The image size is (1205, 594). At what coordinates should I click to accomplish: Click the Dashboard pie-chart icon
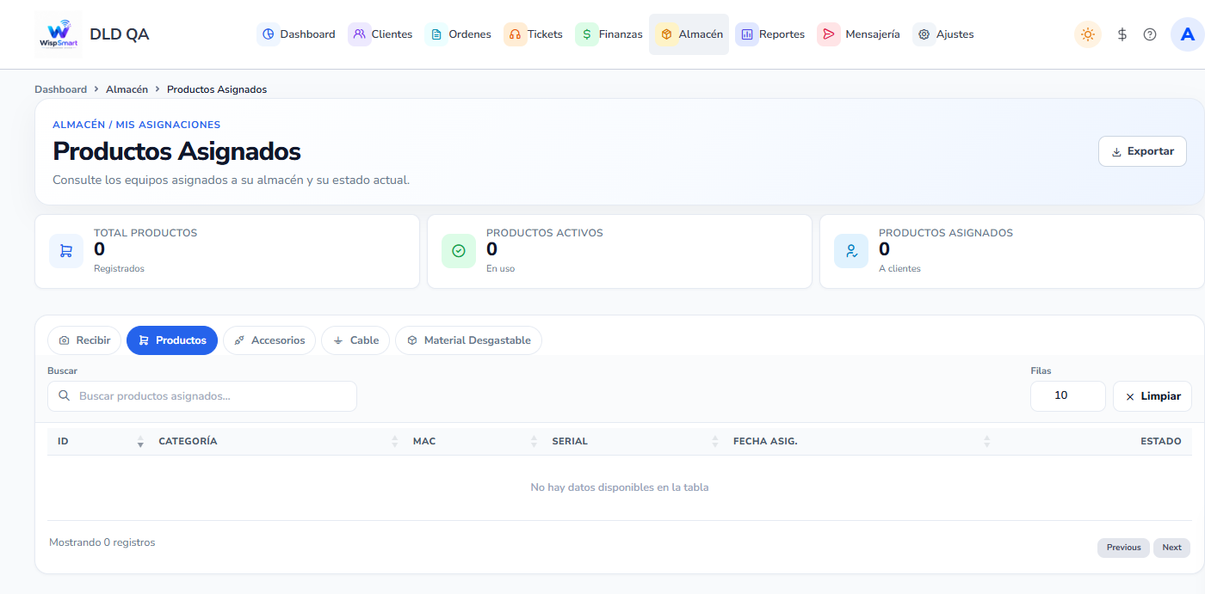(x=269, y=34)
